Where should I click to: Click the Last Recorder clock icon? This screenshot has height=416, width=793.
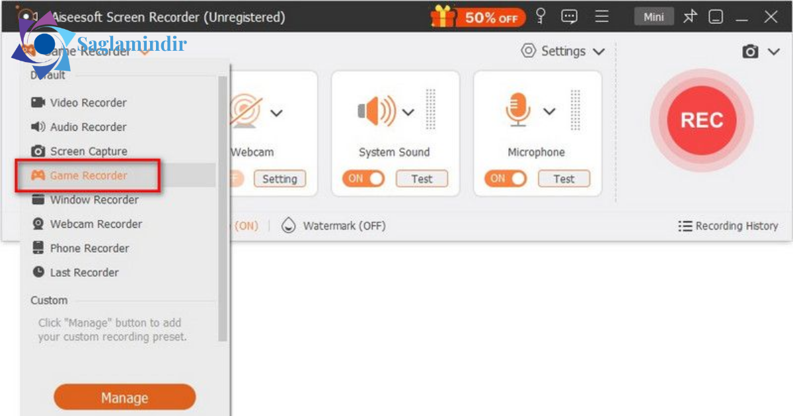[x=38, y=272]
